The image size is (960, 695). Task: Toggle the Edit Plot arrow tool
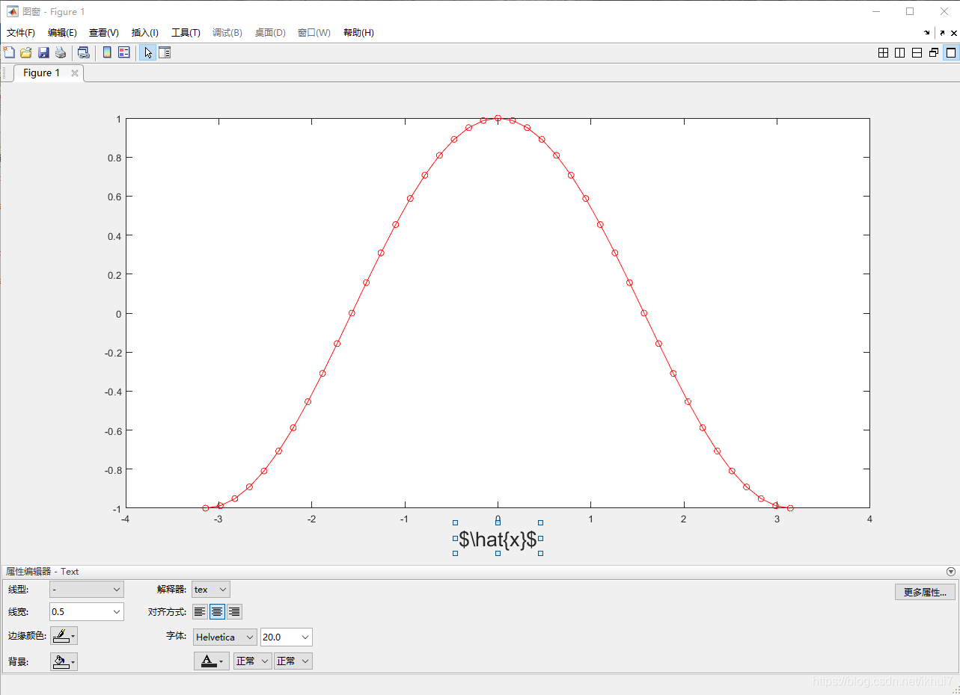point(147,52)
